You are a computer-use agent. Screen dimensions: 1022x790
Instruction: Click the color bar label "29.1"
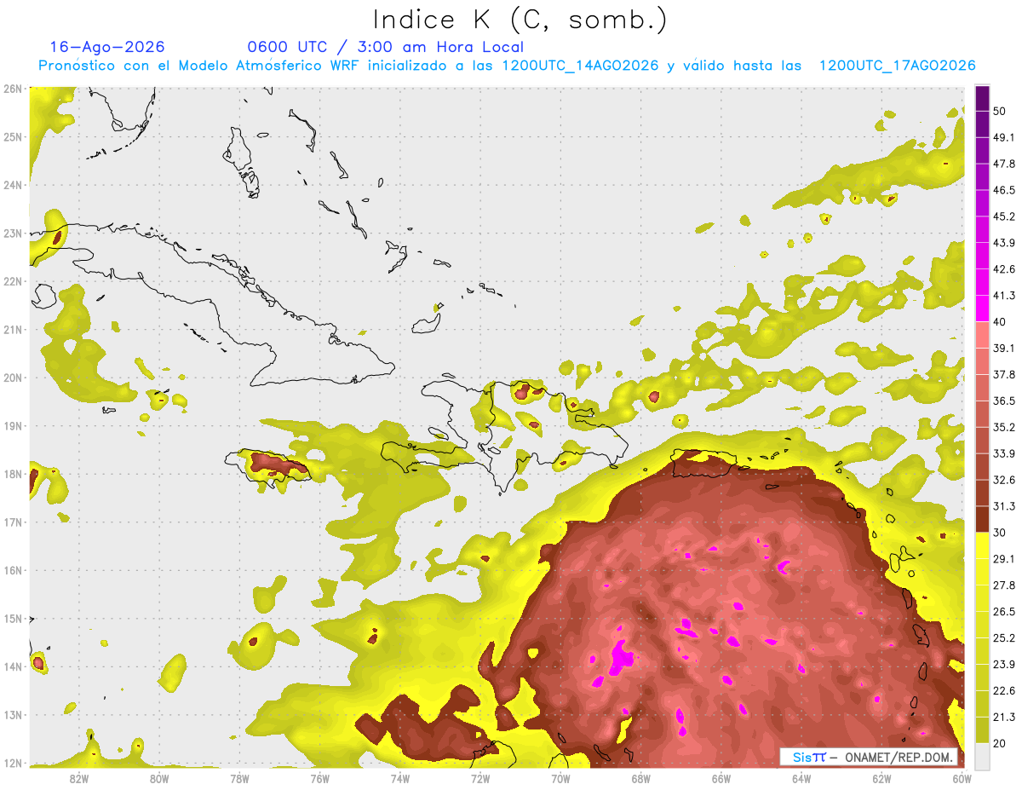pyautogui.click(x=1004, y=558)
